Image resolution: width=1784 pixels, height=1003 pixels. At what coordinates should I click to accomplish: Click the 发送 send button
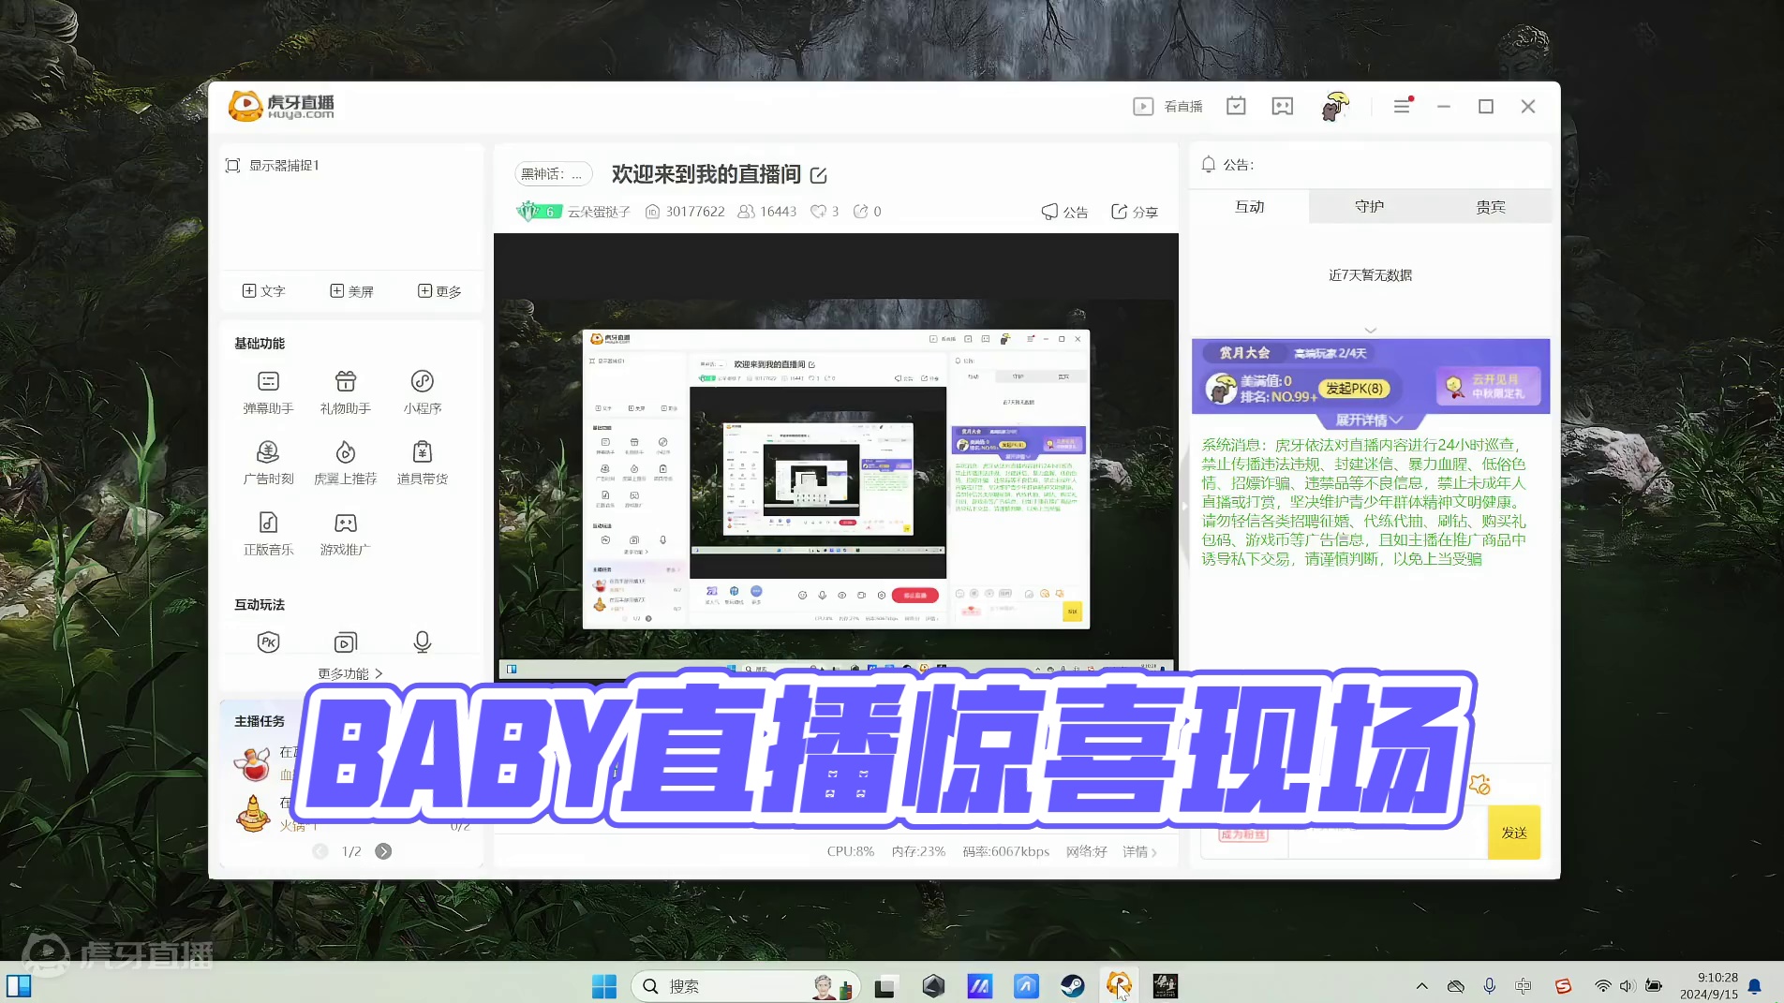point(1513,833)
